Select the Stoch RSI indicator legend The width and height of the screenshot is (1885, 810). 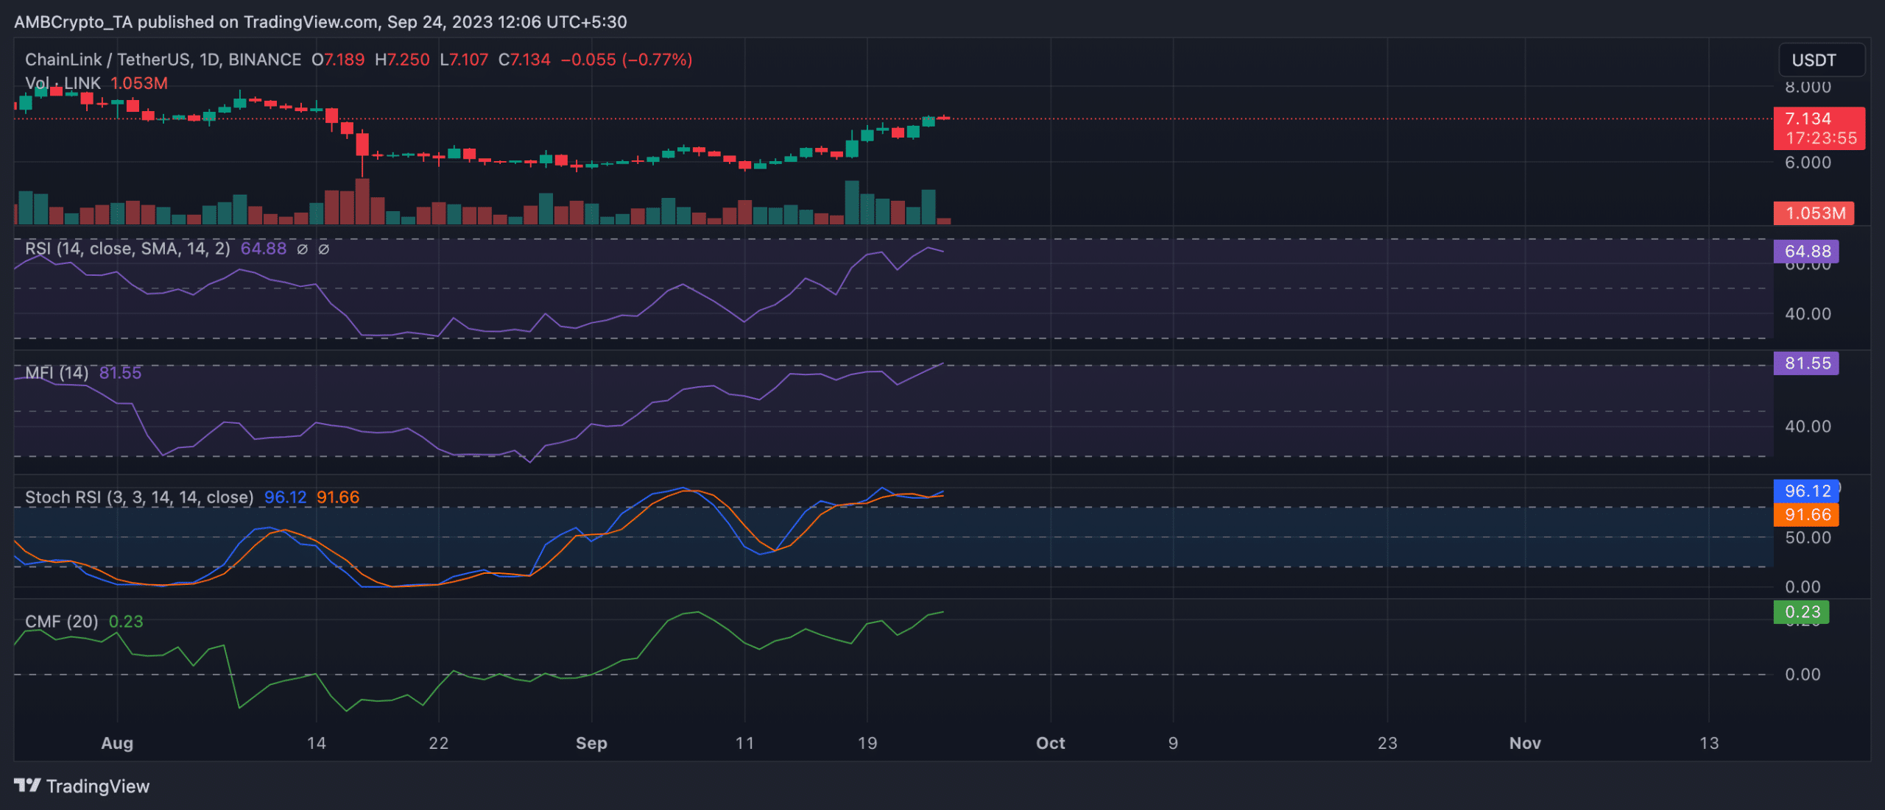pos(139,497)
